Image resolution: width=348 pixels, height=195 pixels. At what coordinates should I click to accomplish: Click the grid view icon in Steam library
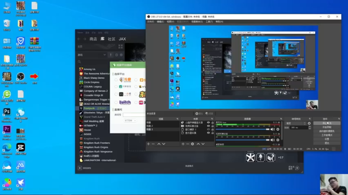[120, 46]
